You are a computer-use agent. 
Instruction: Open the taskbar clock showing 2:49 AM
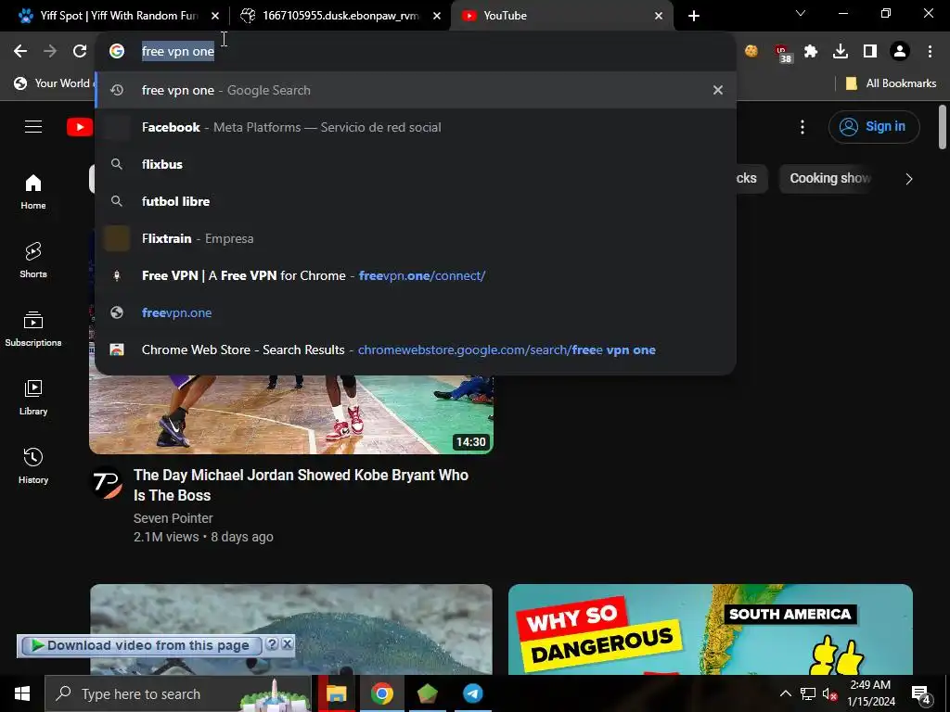coord(870,693)
